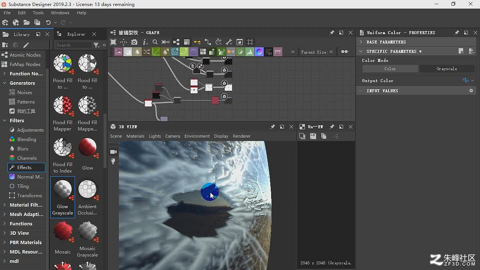Open the Help menu
This screenshot has height=270, width=480.
tap(81, 13)
